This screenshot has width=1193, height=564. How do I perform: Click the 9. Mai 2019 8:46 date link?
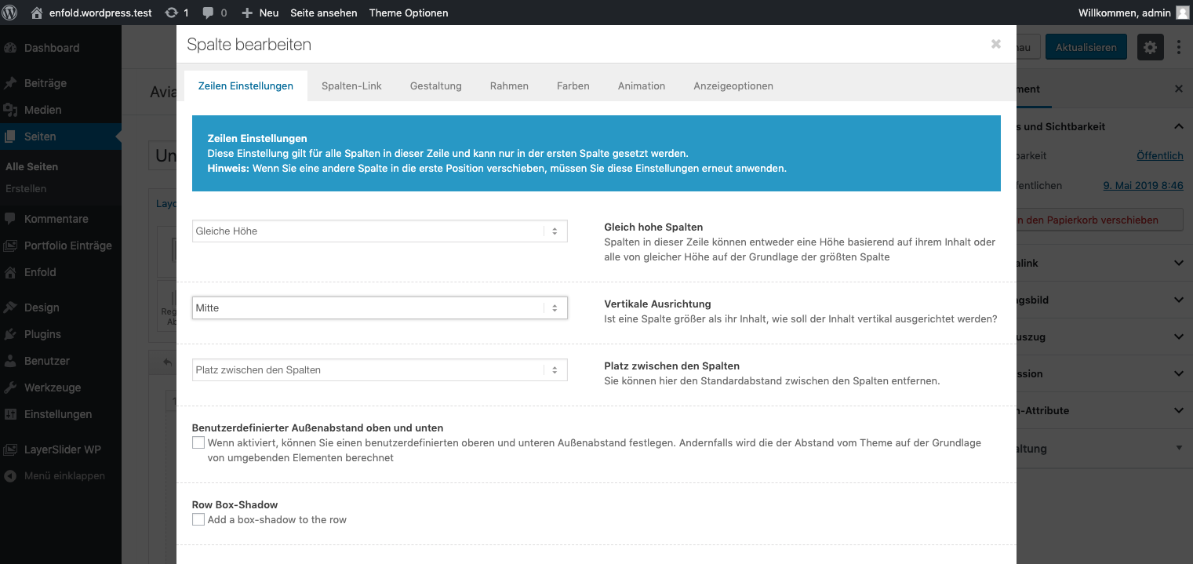click(1143, 186)
